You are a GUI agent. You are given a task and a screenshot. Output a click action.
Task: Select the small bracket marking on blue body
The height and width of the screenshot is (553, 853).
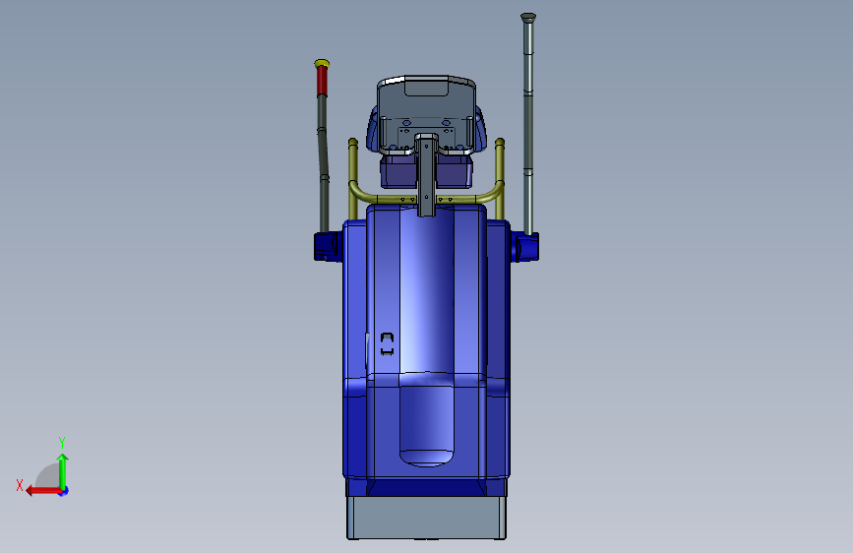point(387,344)
